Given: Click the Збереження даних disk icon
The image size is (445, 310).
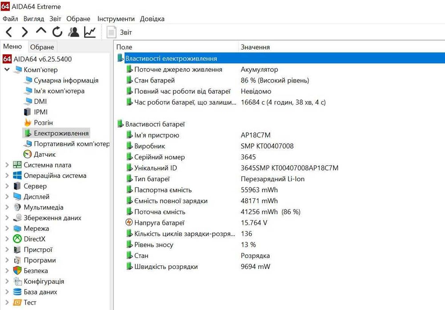Looking at the screenshot, I should (x=17, y=218).
